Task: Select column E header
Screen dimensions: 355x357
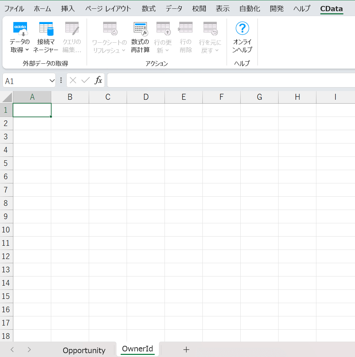Action: point(184,97)
